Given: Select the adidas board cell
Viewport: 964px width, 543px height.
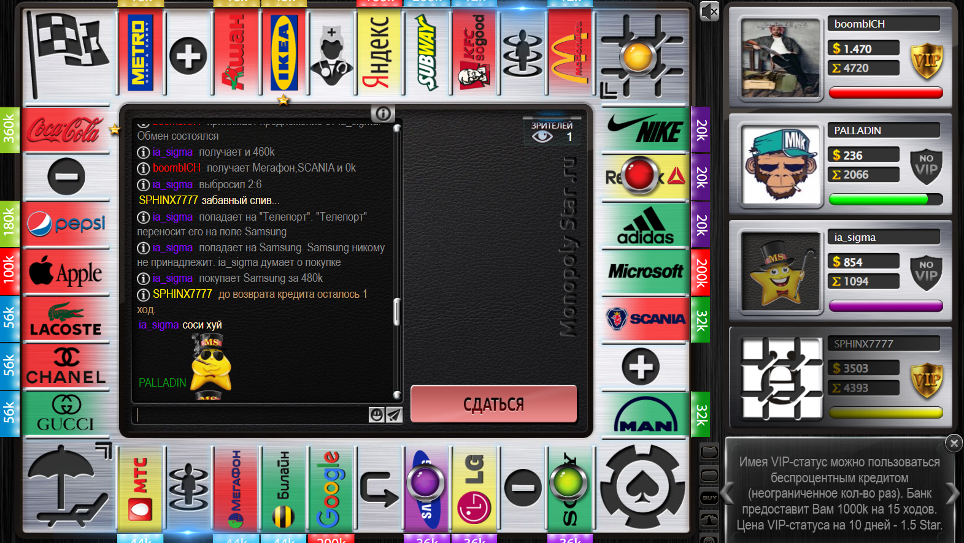Looking at the screenshot, I should [646, 225].
